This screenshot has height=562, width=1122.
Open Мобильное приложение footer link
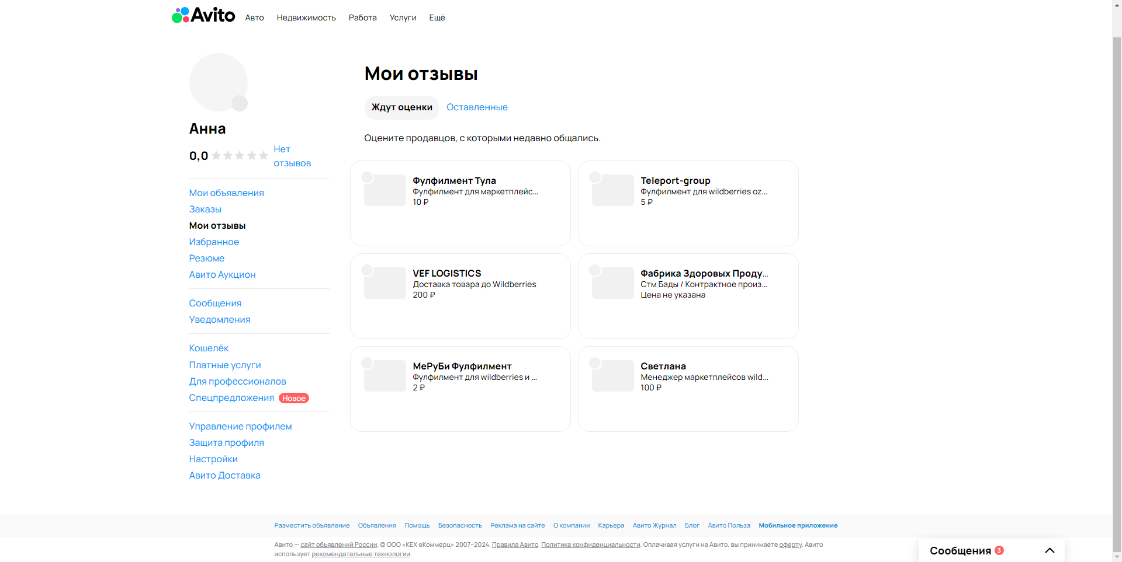(x=798, y=526)
